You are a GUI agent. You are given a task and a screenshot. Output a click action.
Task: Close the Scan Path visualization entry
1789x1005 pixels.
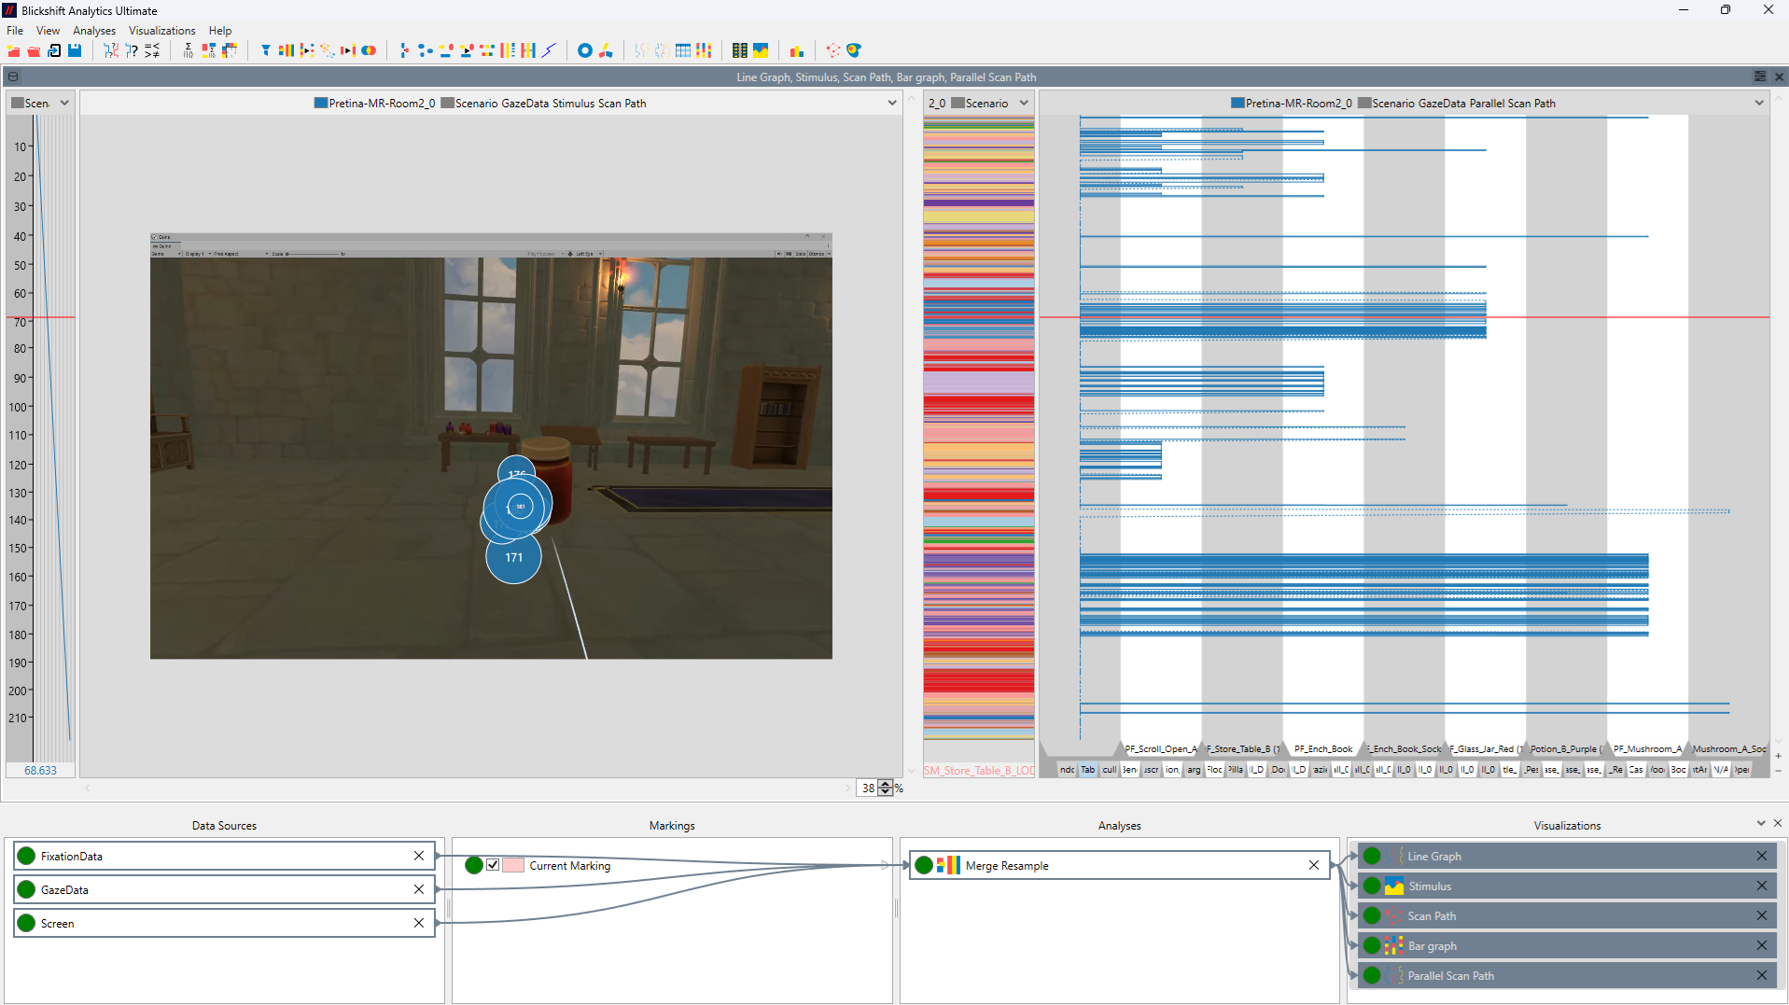(x=1762, y=915)
